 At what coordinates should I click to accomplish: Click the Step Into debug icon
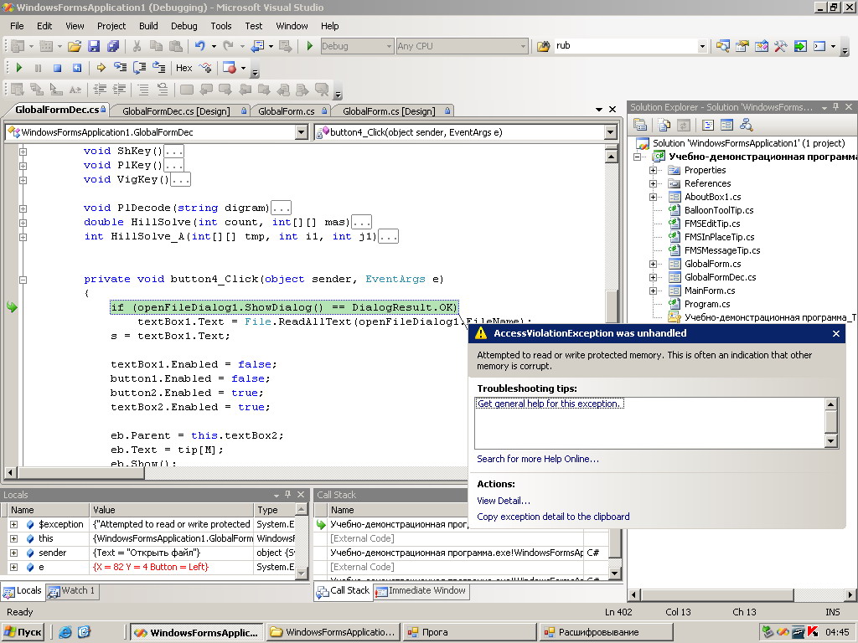[120, 68]
